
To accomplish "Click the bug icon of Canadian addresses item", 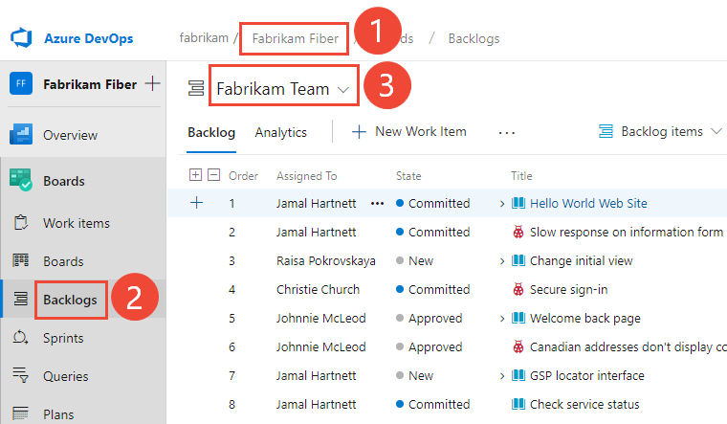I will (x=518, y=346).
